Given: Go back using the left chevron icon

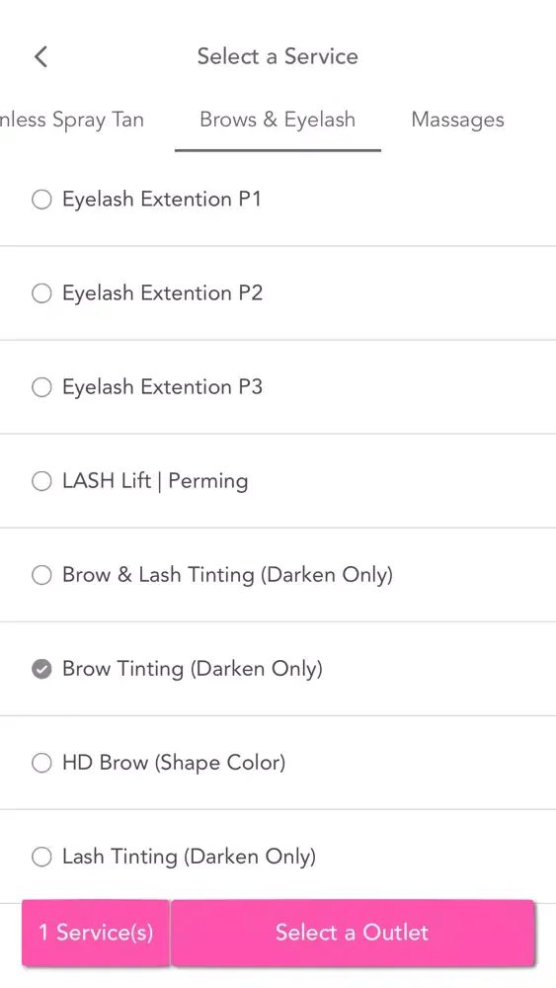Looking at the screenshot, I should [x=40, y=56].
